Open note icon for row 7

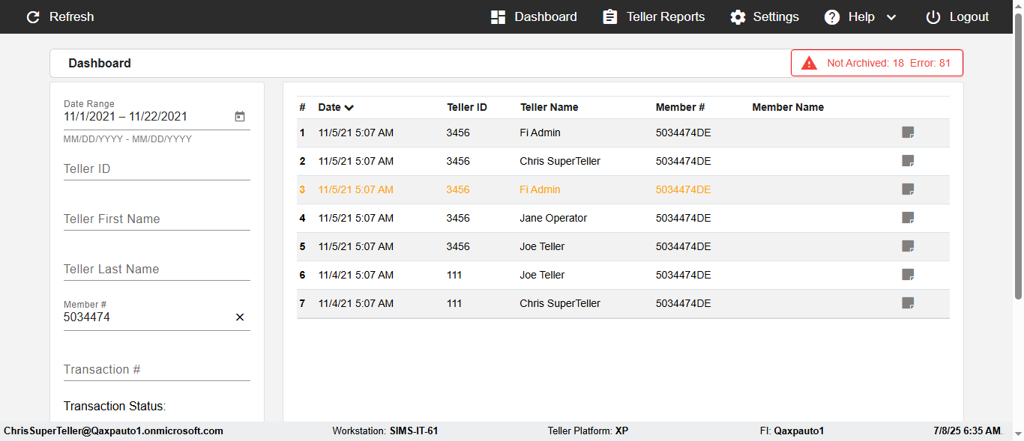[908, 303]
